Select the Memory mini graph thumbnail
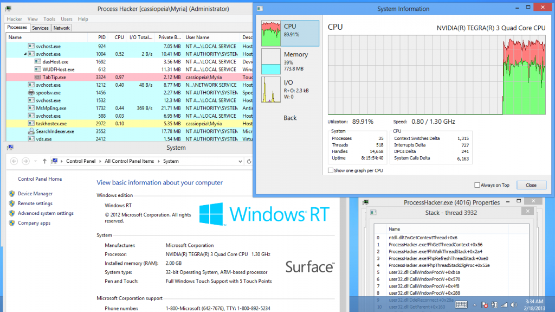Screen dimensions: 555x312 coord(271,61)
